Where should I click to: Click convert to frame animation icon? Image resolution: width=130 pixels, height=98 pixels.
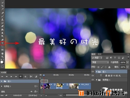(x=2, y=95)
